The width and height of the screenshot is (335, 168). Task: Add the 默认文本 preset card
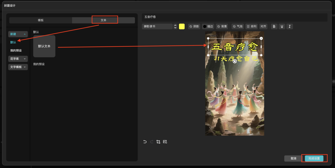[x=44, y=46]
